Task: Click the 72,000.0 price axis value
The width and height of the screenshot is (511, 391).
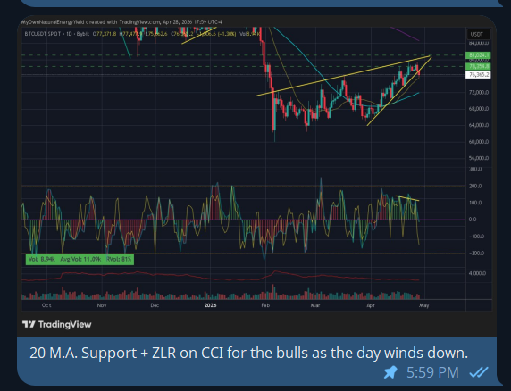Action: point(479,93)
